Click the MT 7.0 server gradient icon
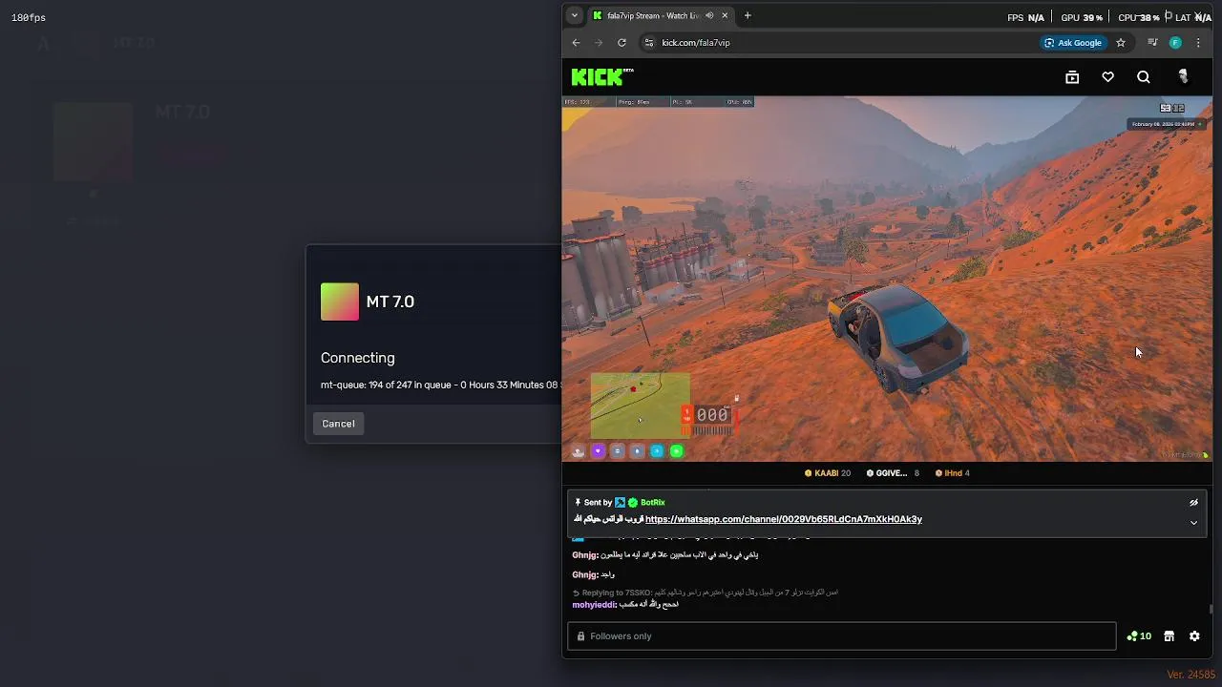 [x=340, y=302]
